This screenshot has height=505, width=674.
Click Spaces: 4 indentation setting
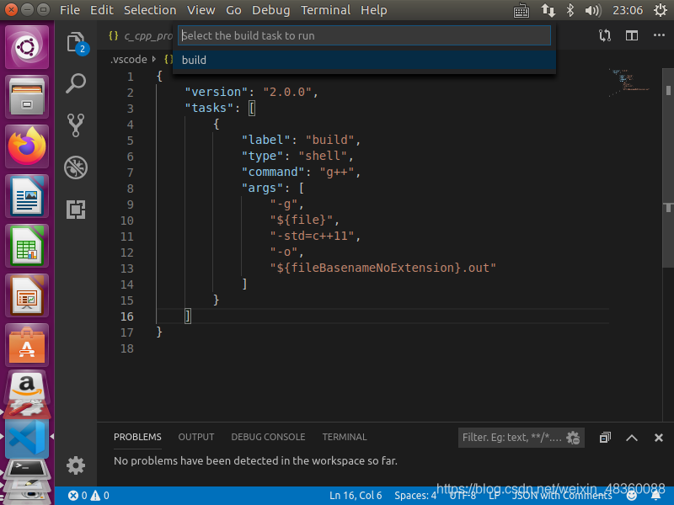[415, 496]
